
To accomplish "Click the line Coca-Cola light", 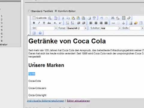I will 37,95.
